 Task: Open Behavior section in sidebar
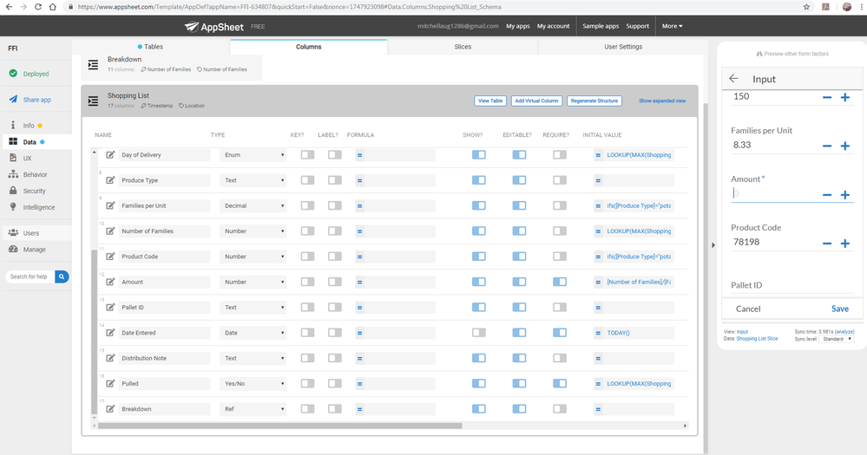[35, 174]
